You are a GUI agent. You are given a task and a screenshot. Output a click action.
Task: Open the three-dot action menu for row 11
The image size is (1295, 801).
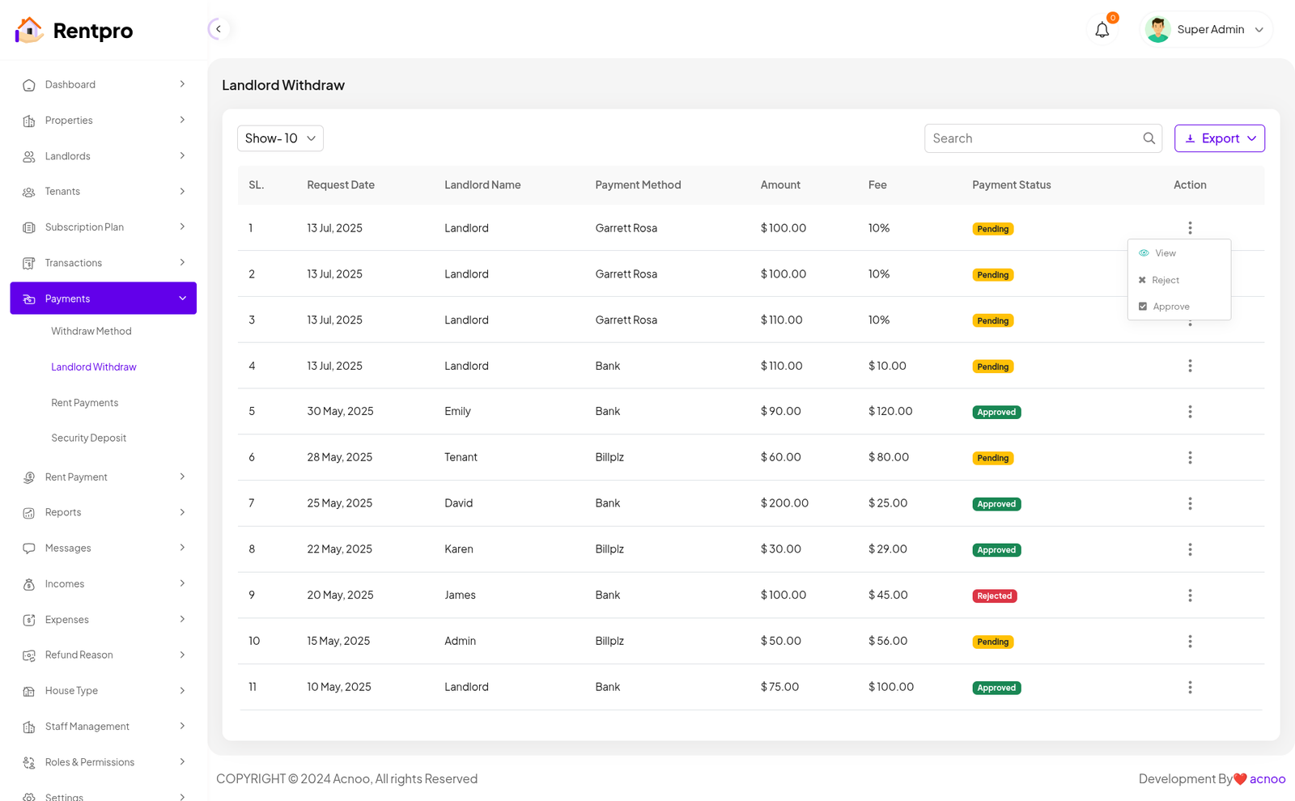coord(1189,687)
